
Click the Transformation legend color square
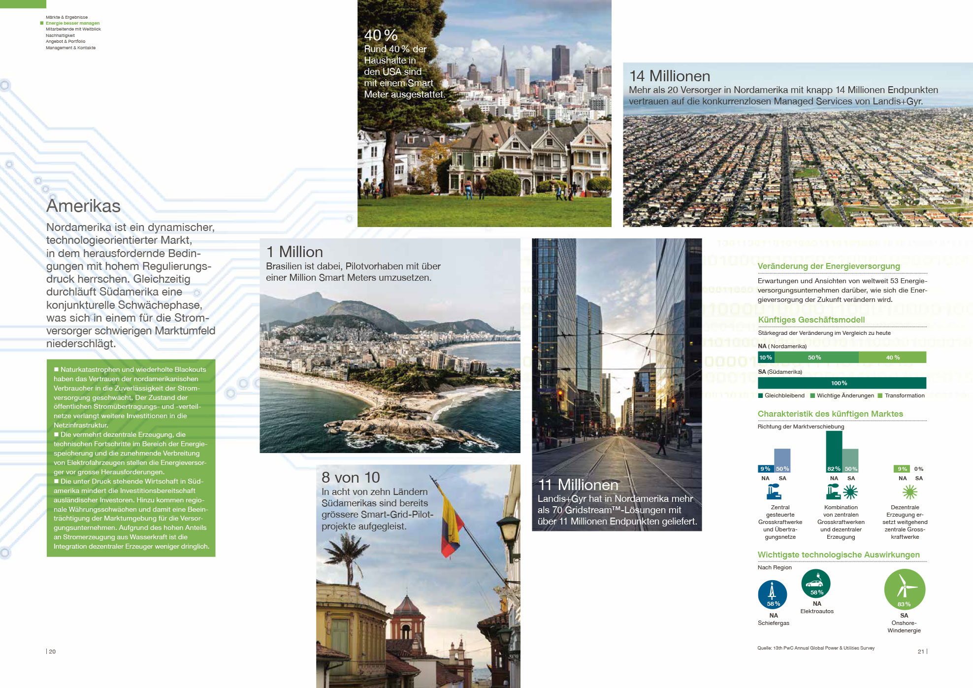click(880, 395)
